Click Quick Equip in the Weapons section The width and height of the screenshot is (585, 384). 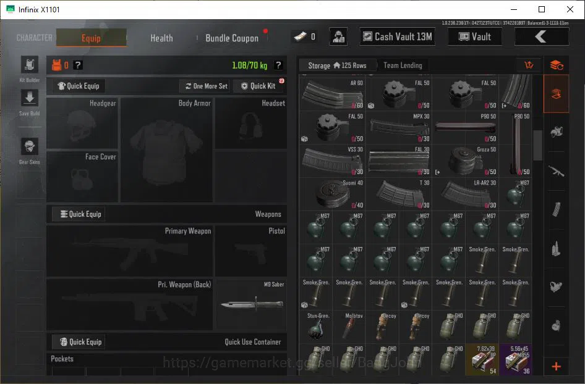tap(79, 214)
